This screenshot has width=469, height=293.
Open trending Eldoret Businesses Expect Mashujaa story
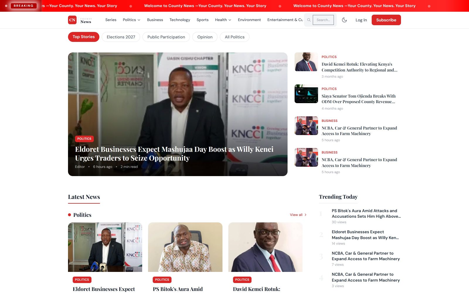tap(365, 235)
